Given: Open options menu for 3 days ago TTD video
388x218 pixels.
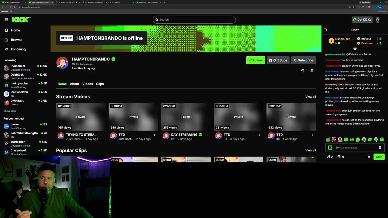Looking at the screenshot, I should tap(259, 135).
